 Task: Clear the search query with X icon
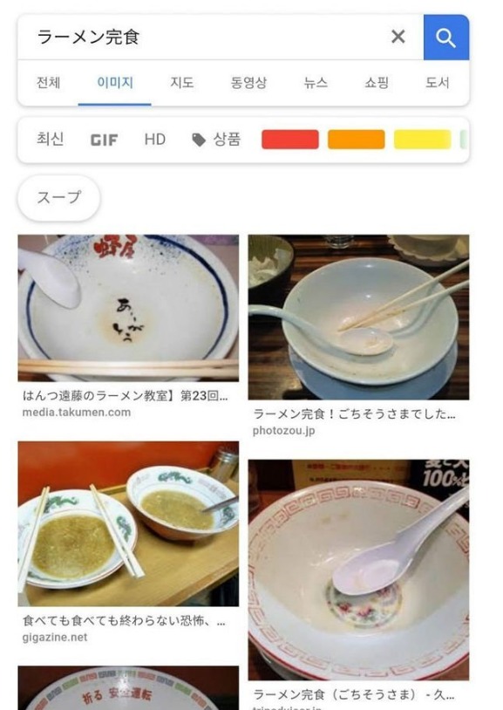click(398, 37)
